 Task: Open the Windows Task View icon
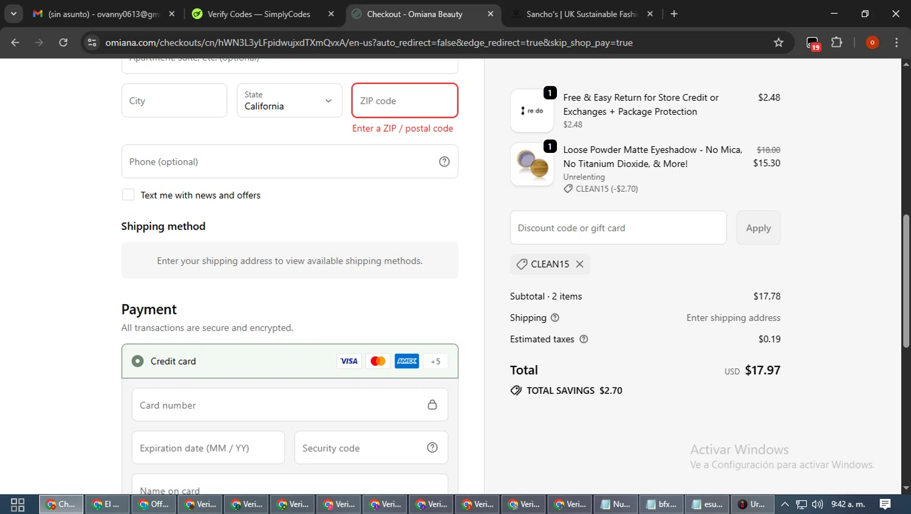tap(18, 504)
